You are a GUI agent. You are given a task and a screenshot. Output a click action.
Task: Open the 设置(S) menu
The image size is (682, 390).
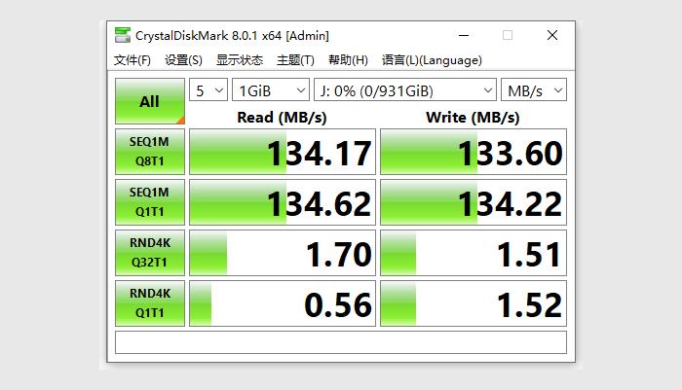[x=183, y=60]
